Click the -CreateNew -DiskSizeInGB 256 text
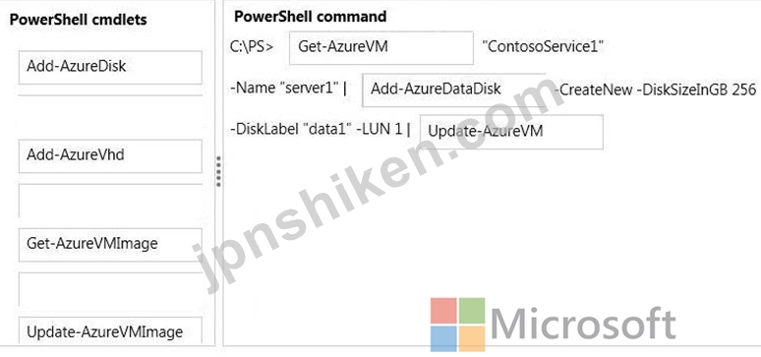 (x=655, y=89)
